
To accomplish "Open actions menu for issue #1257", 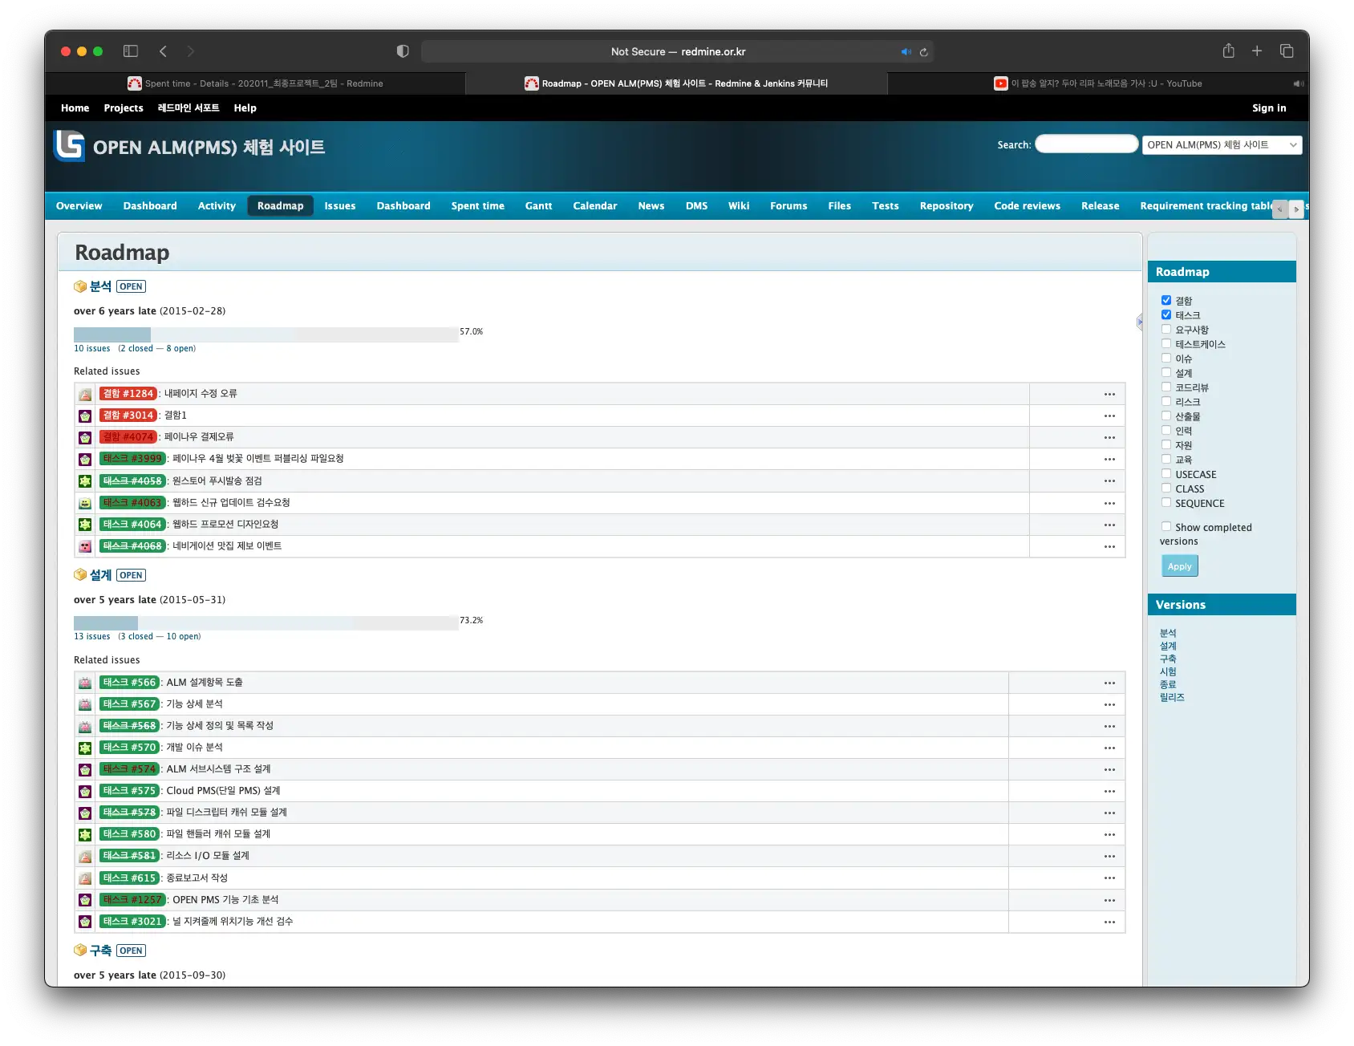I will click(x=1109, y=900).
